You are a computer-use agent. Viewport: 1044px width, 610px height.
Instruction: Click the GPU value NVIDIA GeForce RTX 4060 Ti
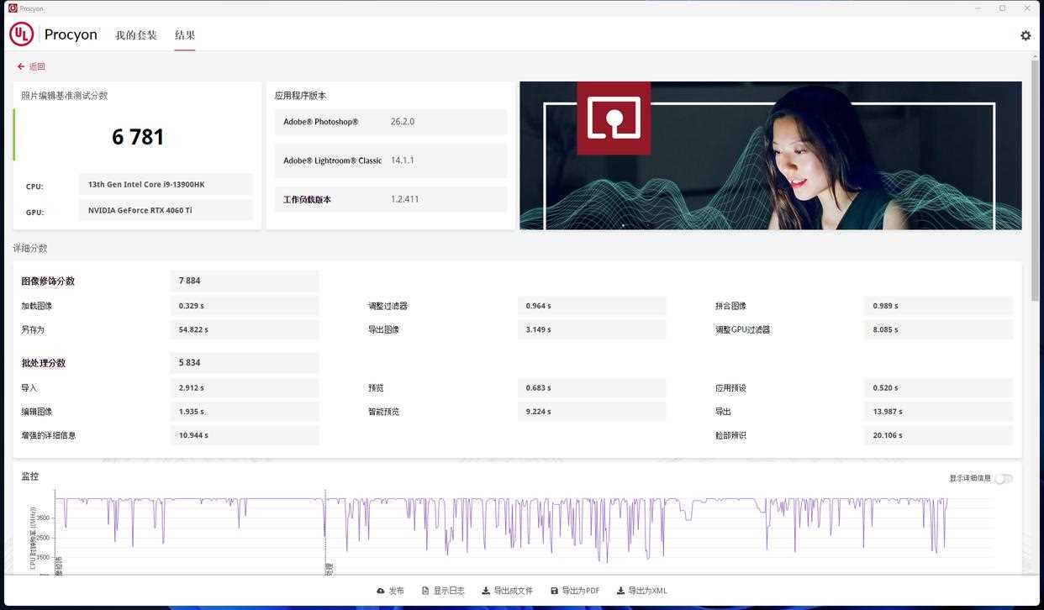click(166, 210)
